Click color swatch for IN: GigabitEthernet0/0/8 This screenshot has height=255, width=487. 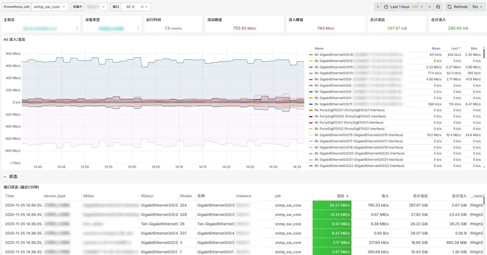pos(311,79)
